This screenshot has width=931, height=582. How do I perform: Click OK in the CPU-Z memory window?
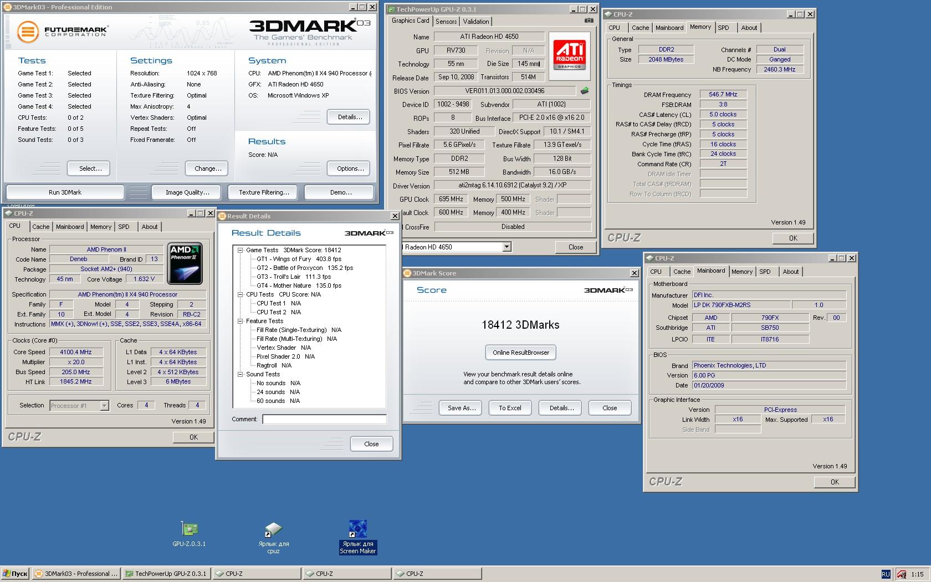[x=793, y=238]
